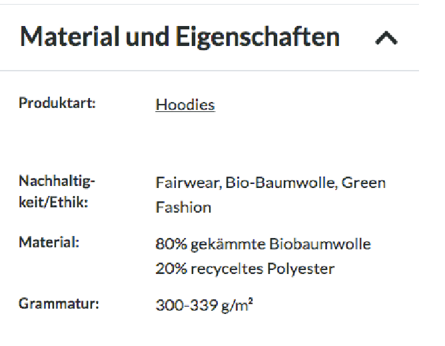Image resolution: width=445 pixels, height=346 pixels.
Task: Click the 'keit/Ethik:' label line
Action: 53,203
